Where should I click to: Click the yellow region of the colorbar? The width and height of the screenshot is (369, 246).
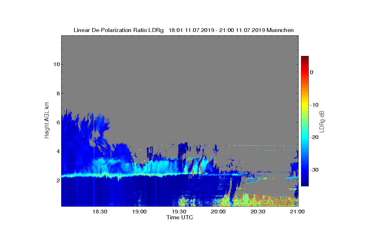click(305, 105)
